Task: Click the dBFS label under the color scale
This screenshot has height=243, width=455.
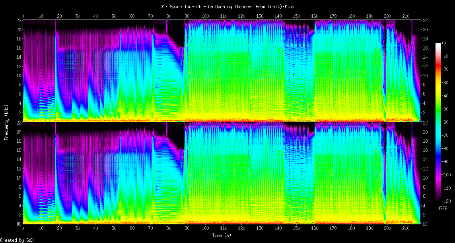Action: pyautogui.click(x=443, y=209)
